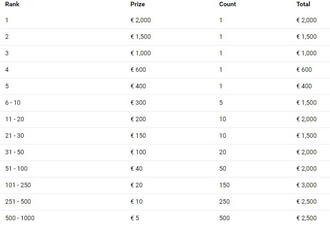
Task: Click the € 3,000 total cell
Action: click(306, 185)
